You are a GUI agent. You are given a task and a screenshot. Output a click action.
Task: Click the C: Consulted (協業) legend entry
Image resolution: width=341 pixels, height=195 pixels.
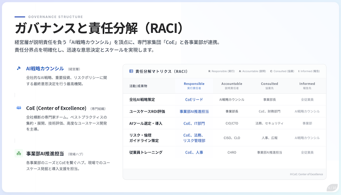(x=282, y=71)
